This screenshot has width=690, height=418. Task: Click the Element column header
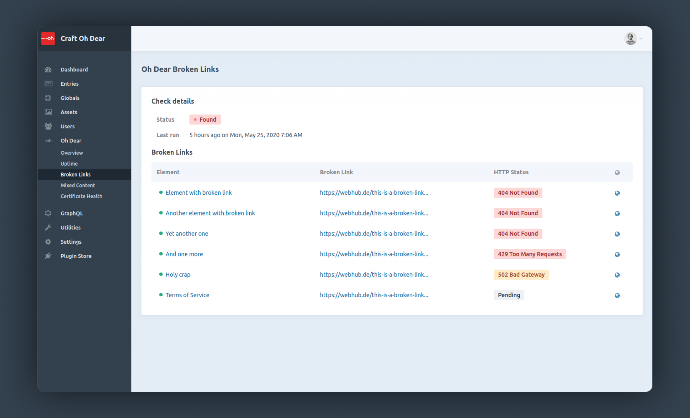tap(168, 172)
